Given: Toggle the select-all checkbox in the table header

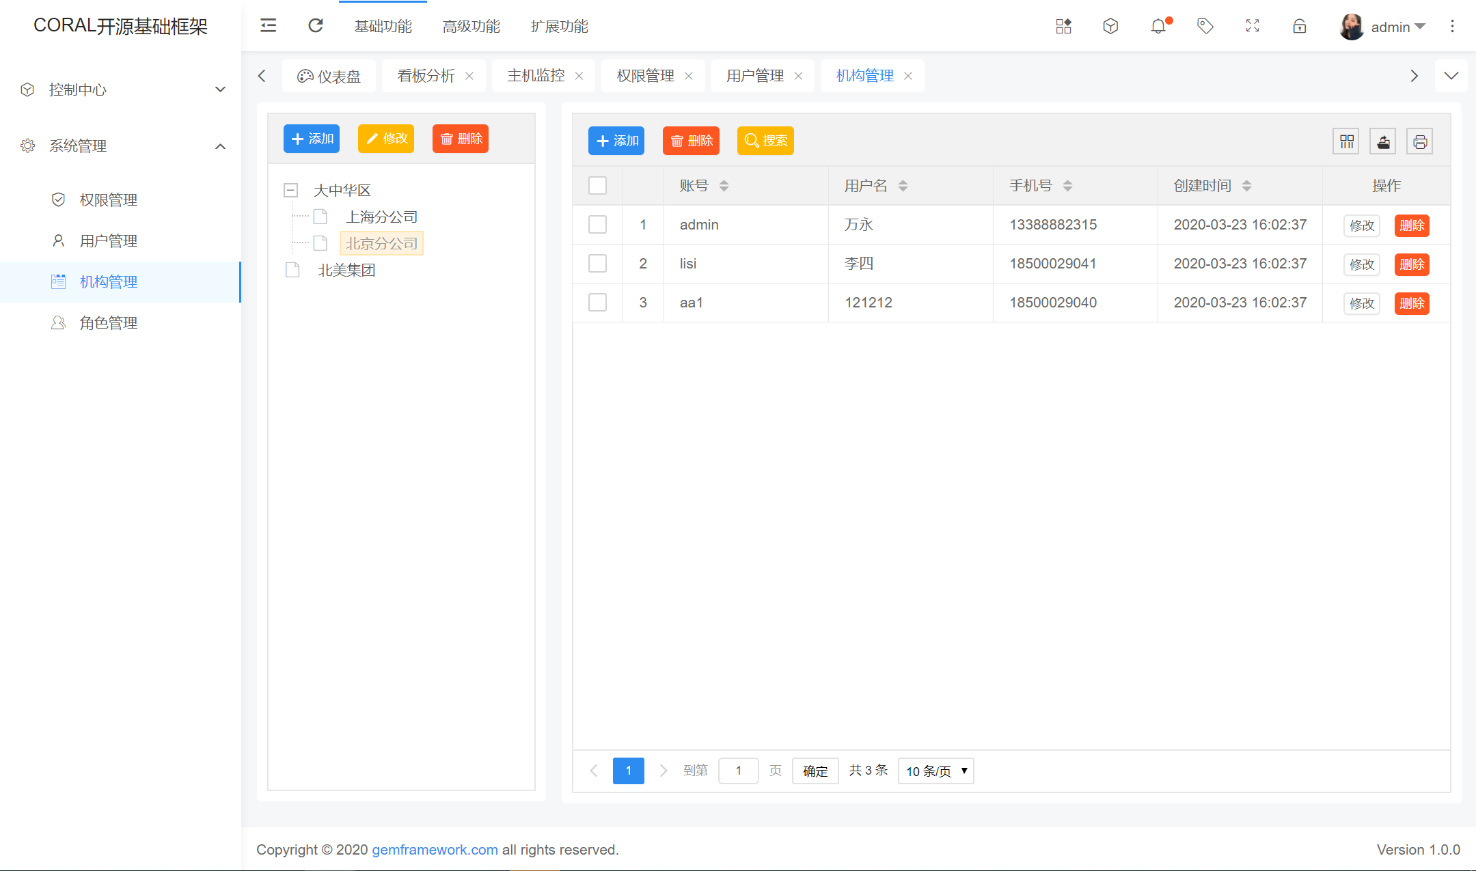Looking at the screenshot, I should tap(597, 185).
